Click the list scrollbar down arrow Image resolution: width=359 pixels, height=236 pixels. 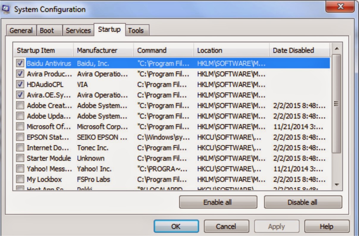click(336, 185)
